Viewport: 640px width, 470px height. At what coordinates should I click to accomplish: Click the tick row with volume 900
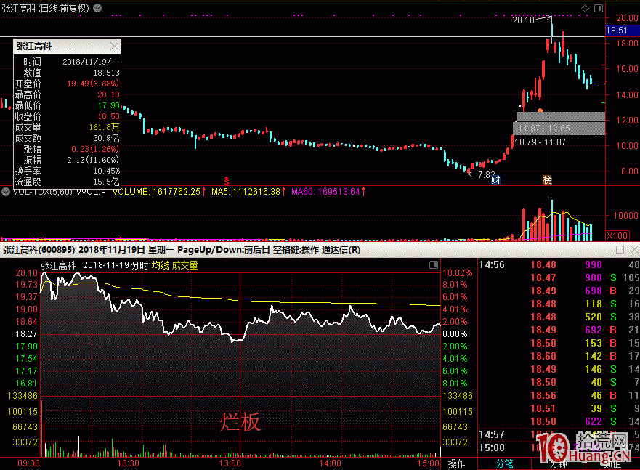click(x=559, y=277)
